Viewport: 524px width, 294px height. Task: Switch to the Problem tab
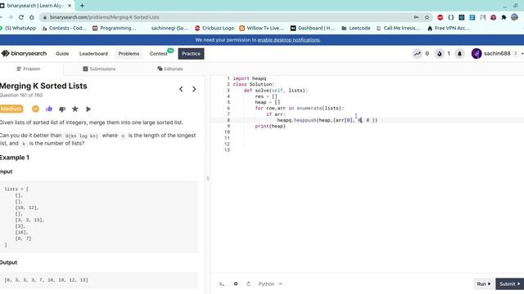[x=29, y=69]
